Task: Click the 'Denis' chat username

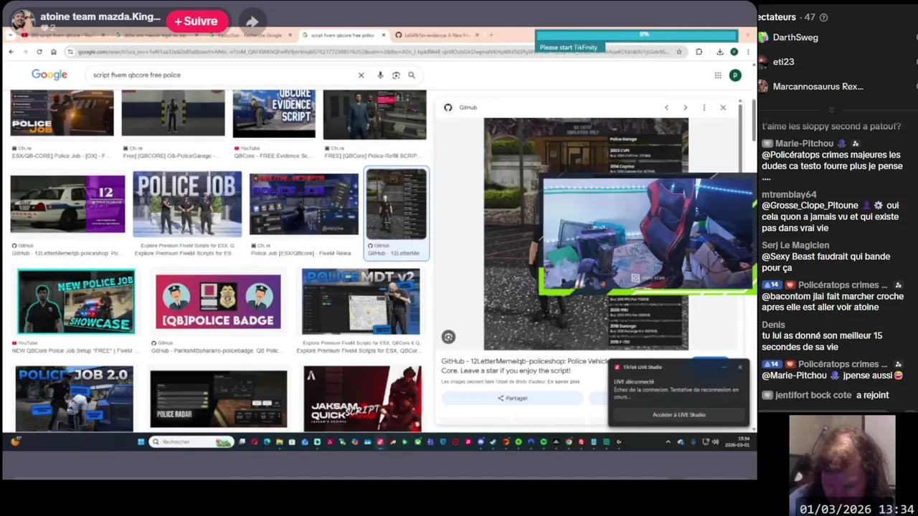Action: [773, 325]
